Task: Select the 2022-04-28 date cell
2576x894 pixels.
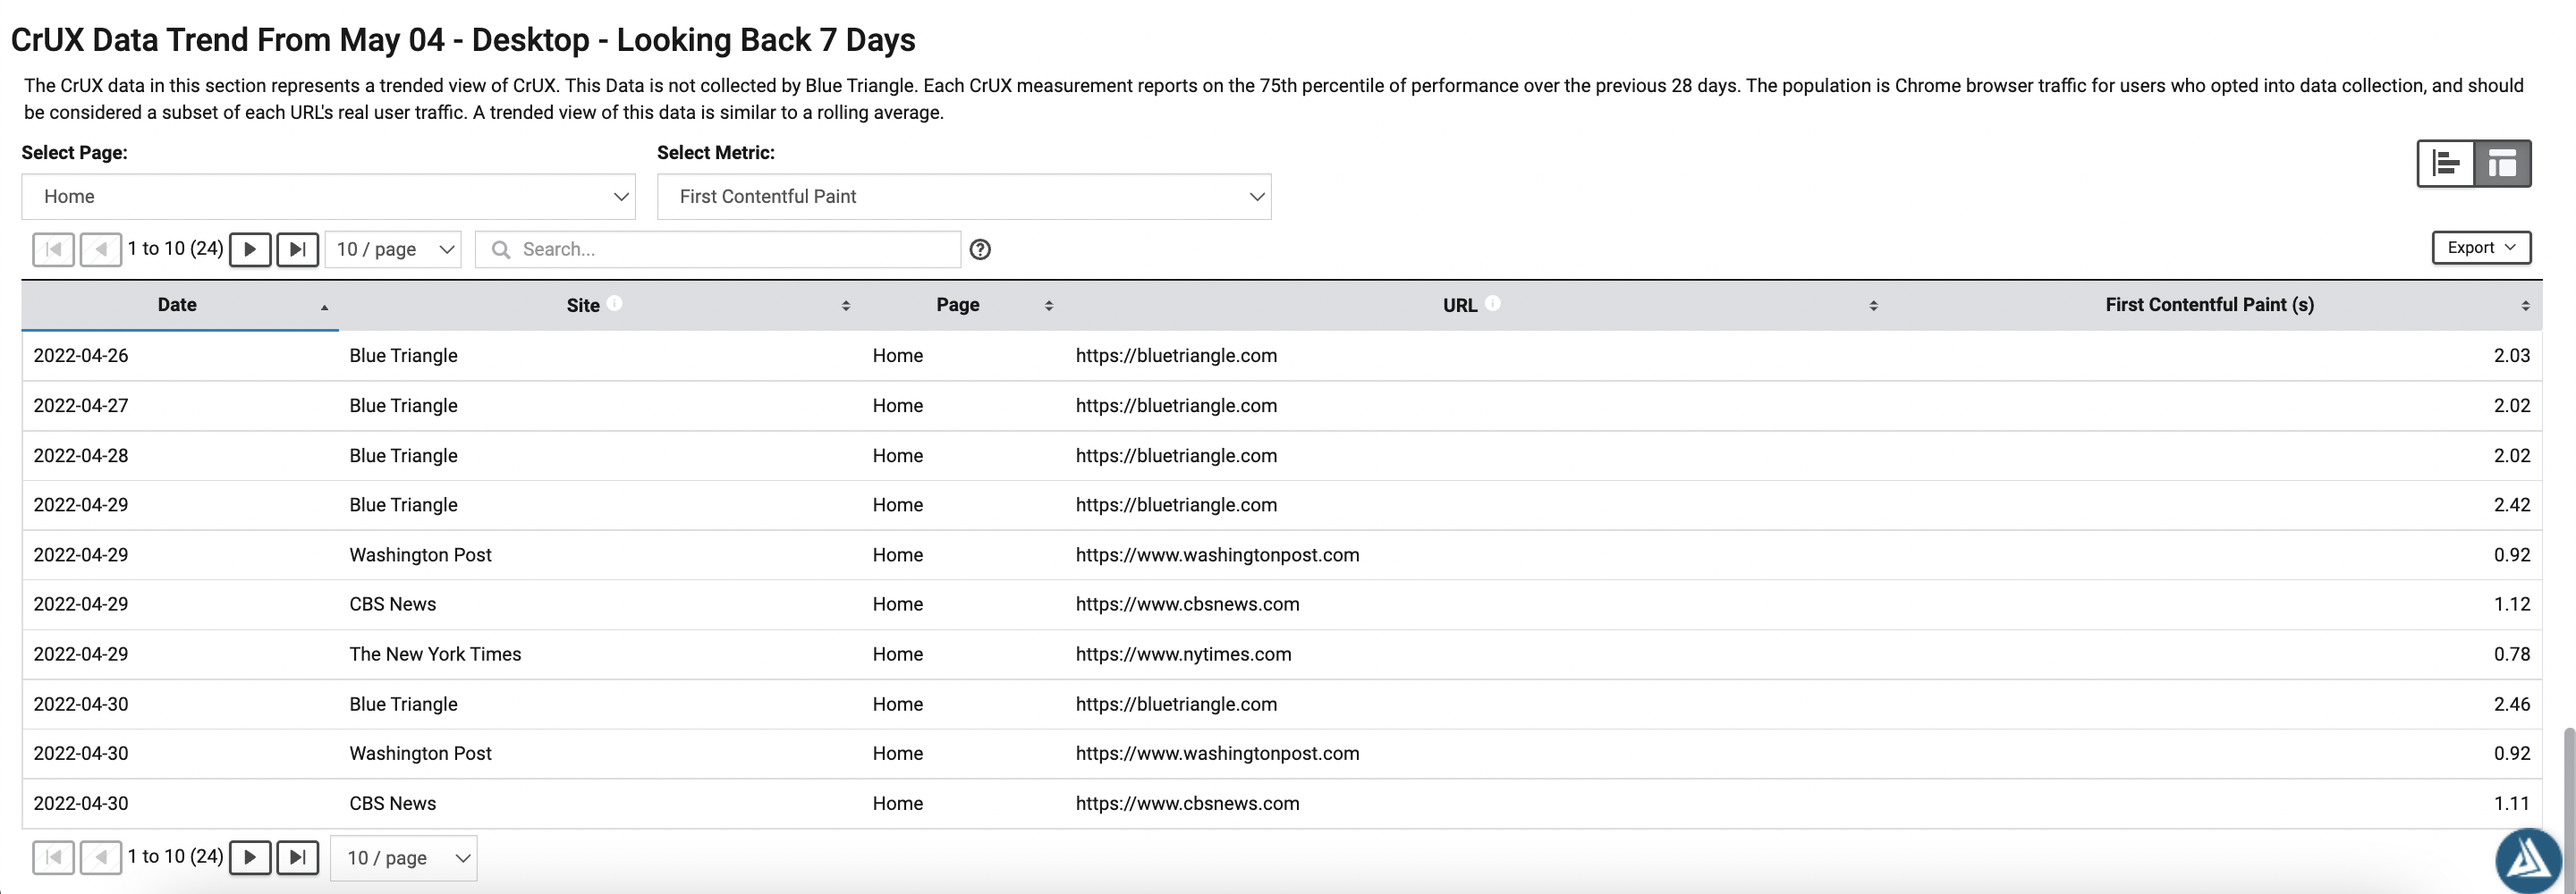Action: tap(81, 456)
